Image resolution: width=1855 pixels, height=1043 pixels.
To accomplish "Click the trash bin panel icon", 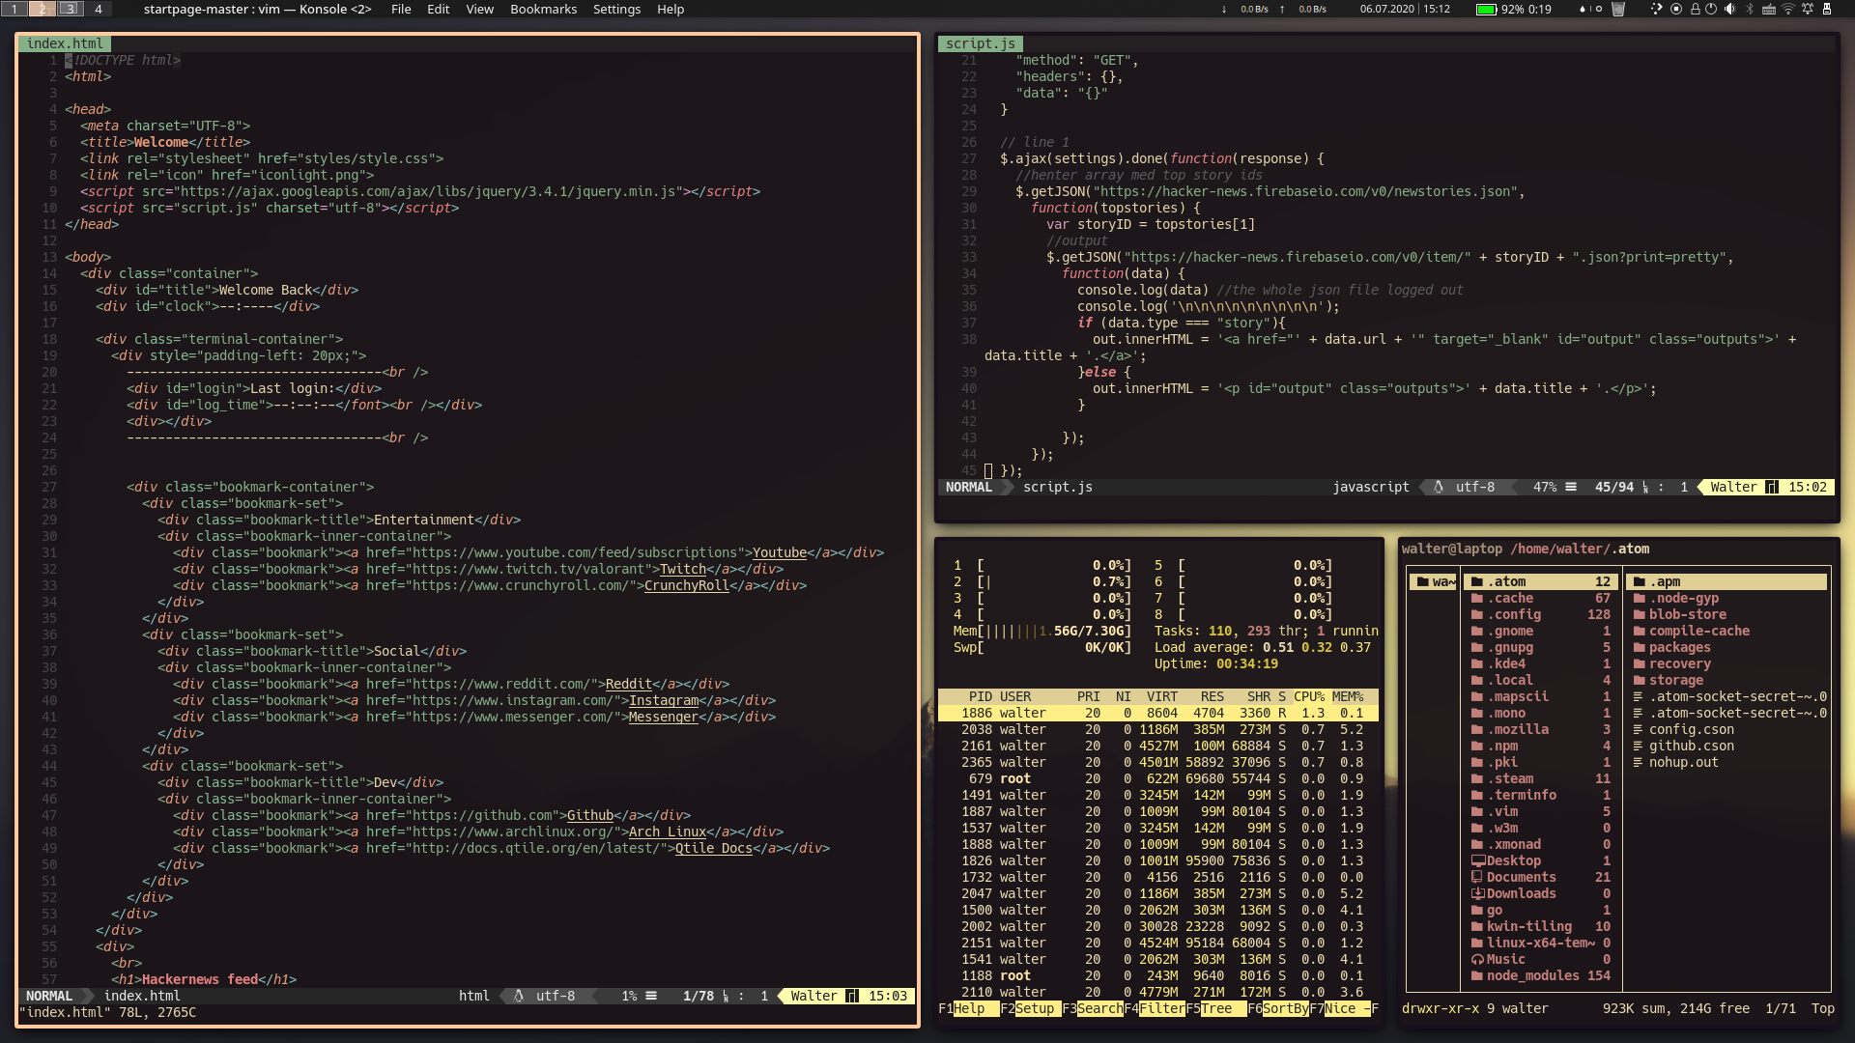I will coord(1618,9).
